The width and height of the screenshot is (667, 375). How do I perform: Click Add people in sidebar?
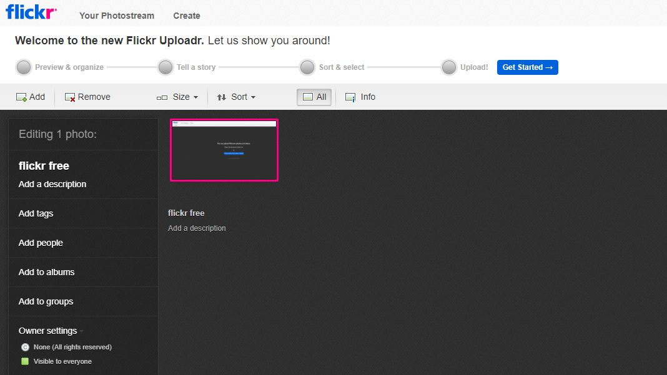tap(41, 243)
